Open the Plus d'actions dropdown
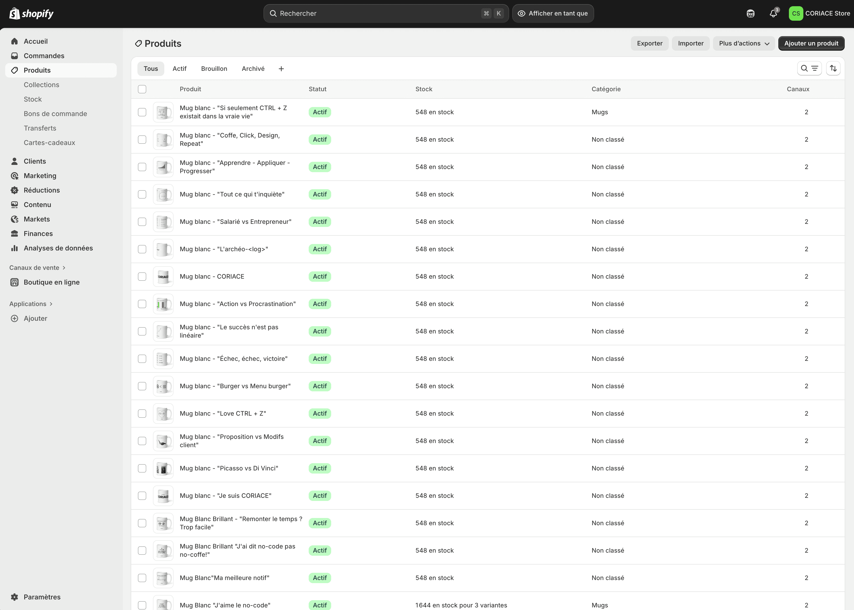The image size is (854, 610). pos(744,43)
